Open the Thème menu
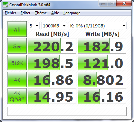The image size is (135, 122). click(x=41, y=13)
